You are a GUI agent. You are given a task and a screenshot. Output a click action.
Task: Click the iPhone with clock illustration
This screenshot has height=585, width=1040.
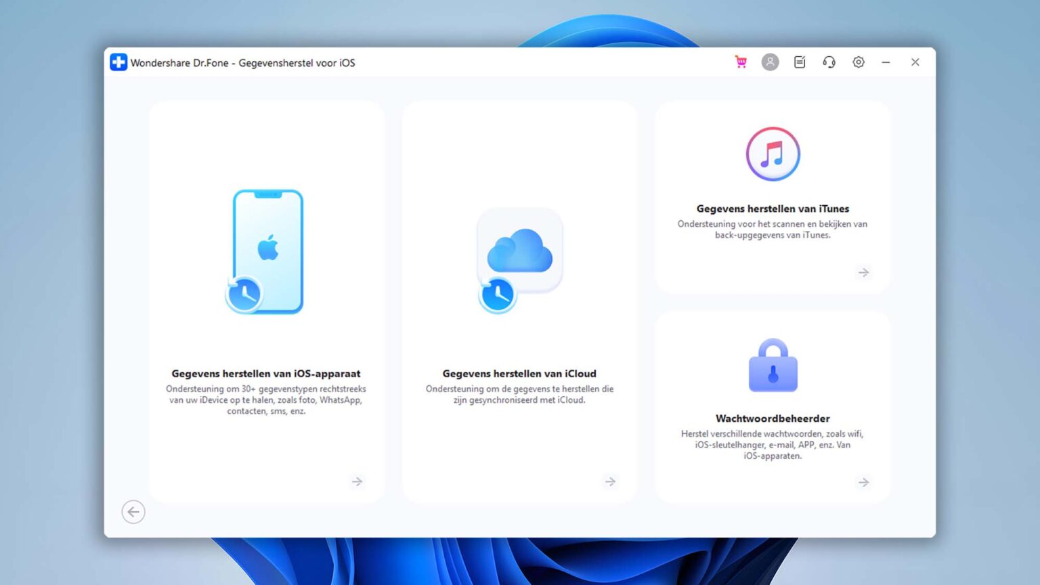click(265, 251)
